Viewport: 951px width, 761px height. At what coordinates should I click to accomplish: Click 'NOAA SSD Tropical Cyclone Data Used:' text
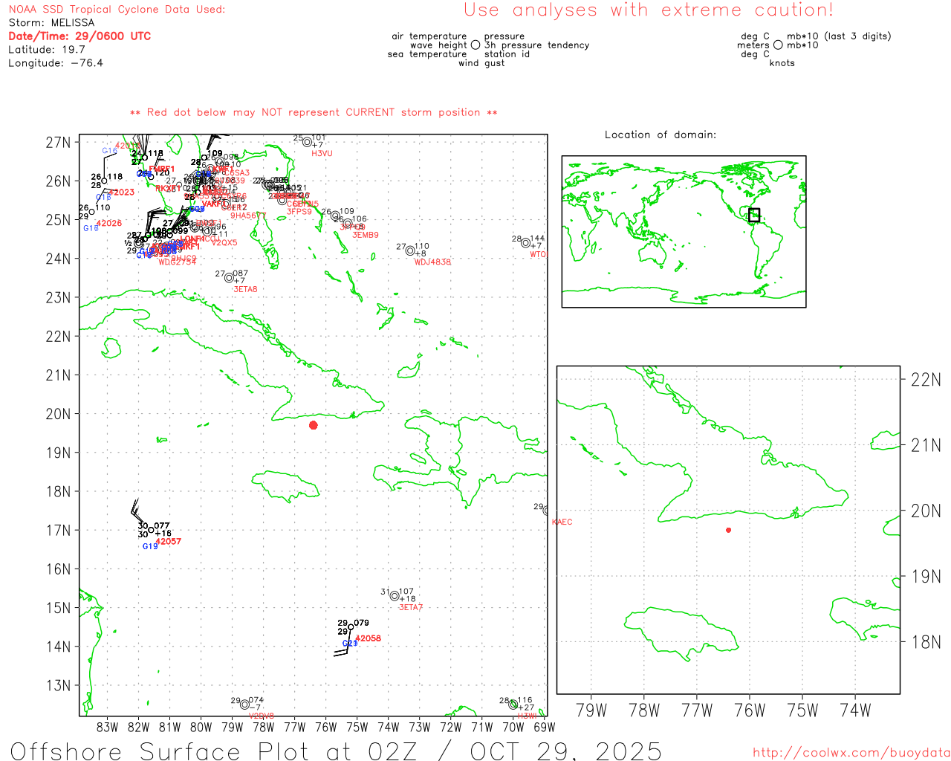117,10
